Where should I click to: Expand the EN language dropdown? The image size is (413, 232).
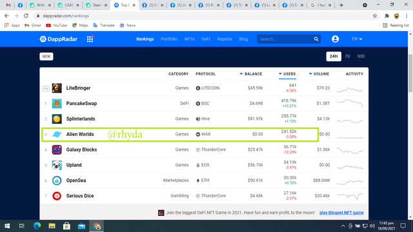[x=357, y=39]
